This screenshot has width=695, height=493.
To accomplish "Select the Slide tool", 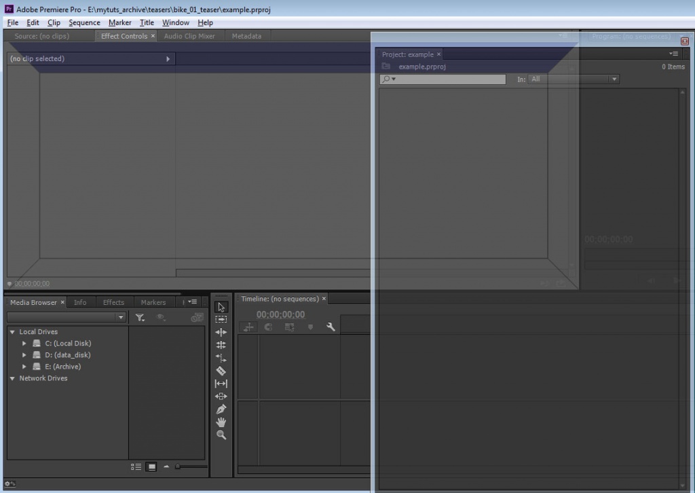I will tap(221, 397).
